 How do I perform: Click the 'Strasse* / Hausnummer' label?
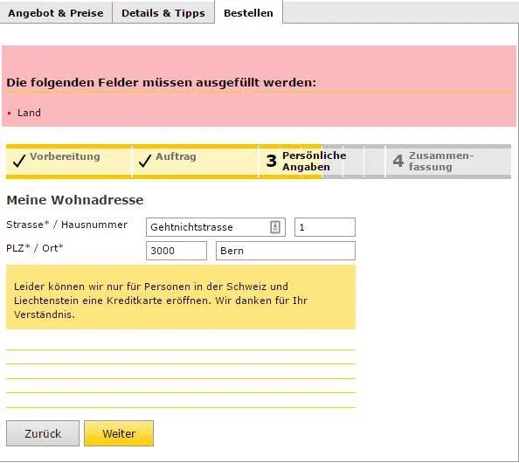click(x=67, y=225)
